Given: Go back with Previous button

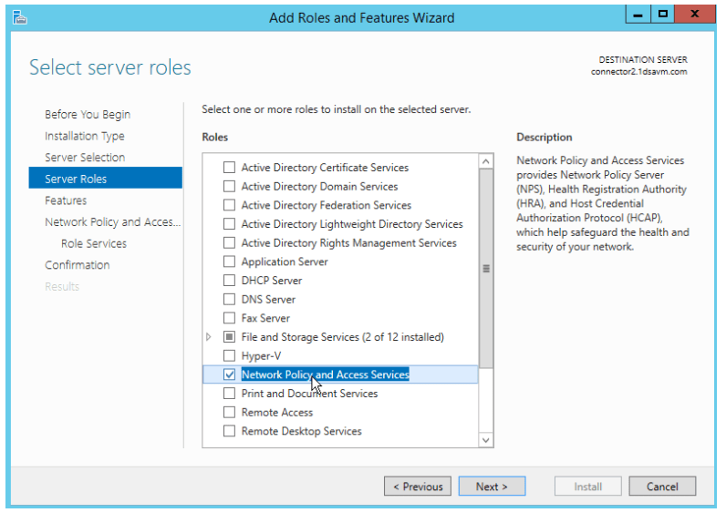Looking at the screenshot, I should pos(418,487).
